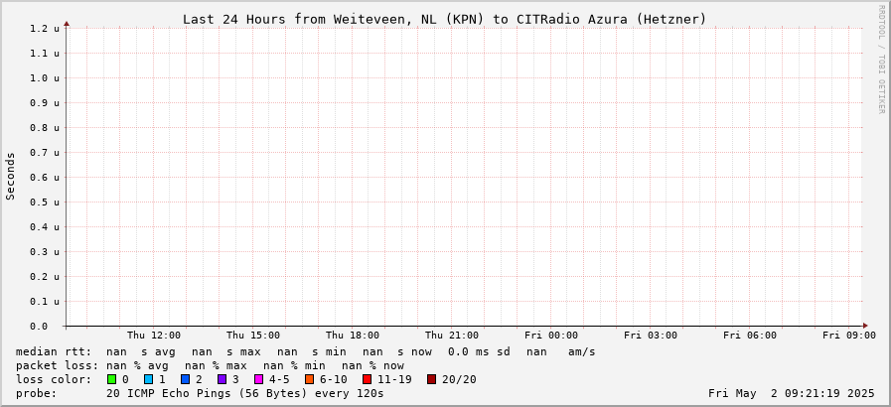Screen dimensions: 891x407
Task: Click the dark red 20/20 loss swatch
Action: click(x=432, y=379)
